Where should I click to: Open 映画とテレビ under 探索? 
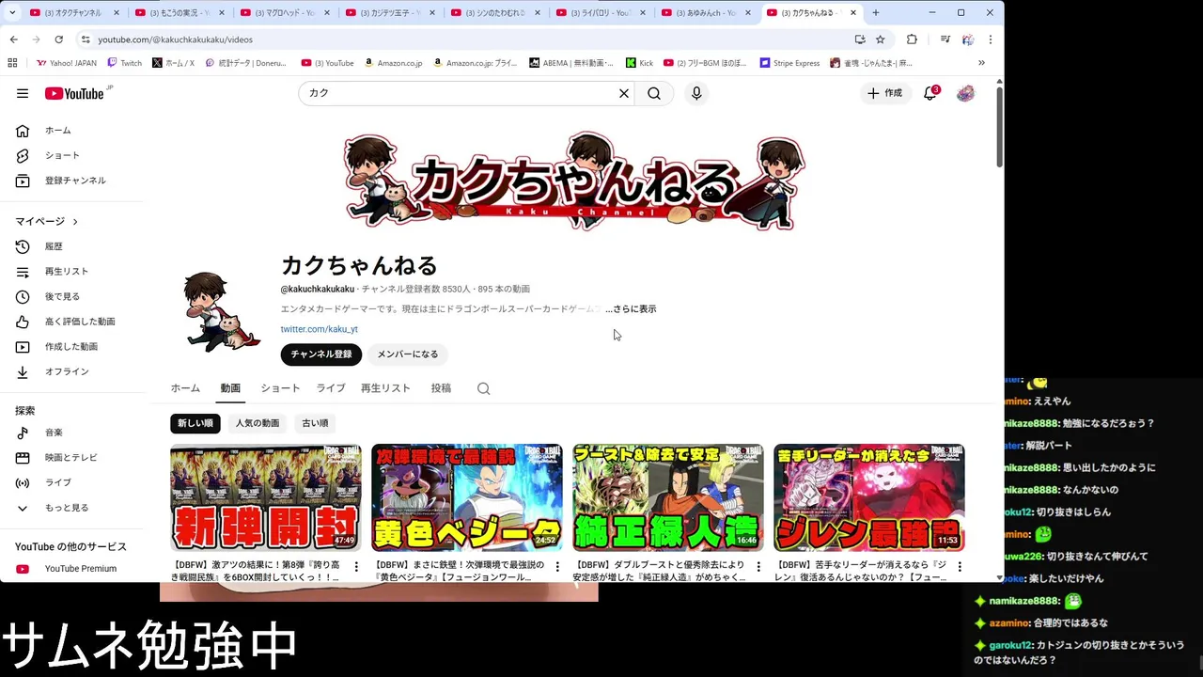[71, 458]
